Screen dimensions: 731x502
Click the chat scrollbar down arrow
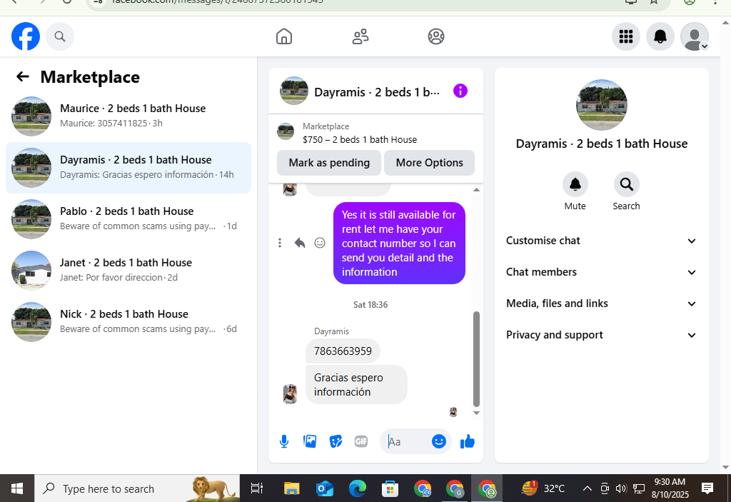point(476,413)
